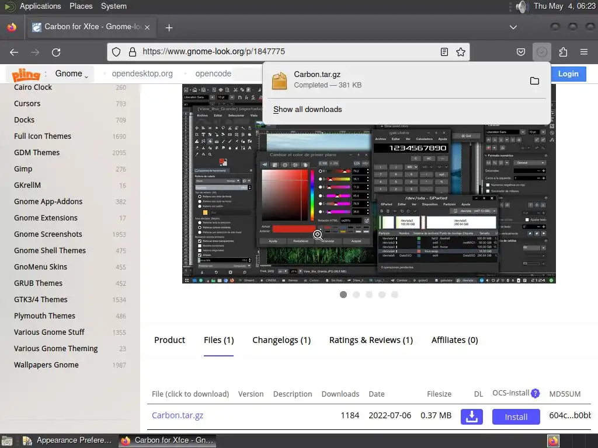The width and height of the screenshot is (598, 448).
Task: Open Full Icon Themes category
Action: pos(42,136)
